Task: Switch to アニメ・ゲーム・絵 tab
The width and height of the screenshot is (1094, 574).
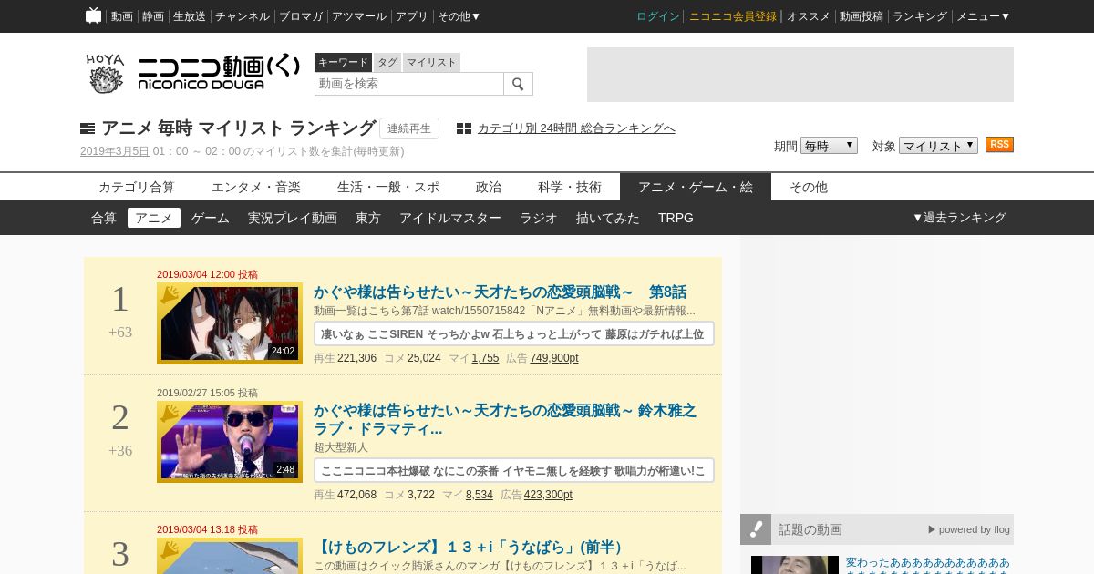Action: [696, 187]
